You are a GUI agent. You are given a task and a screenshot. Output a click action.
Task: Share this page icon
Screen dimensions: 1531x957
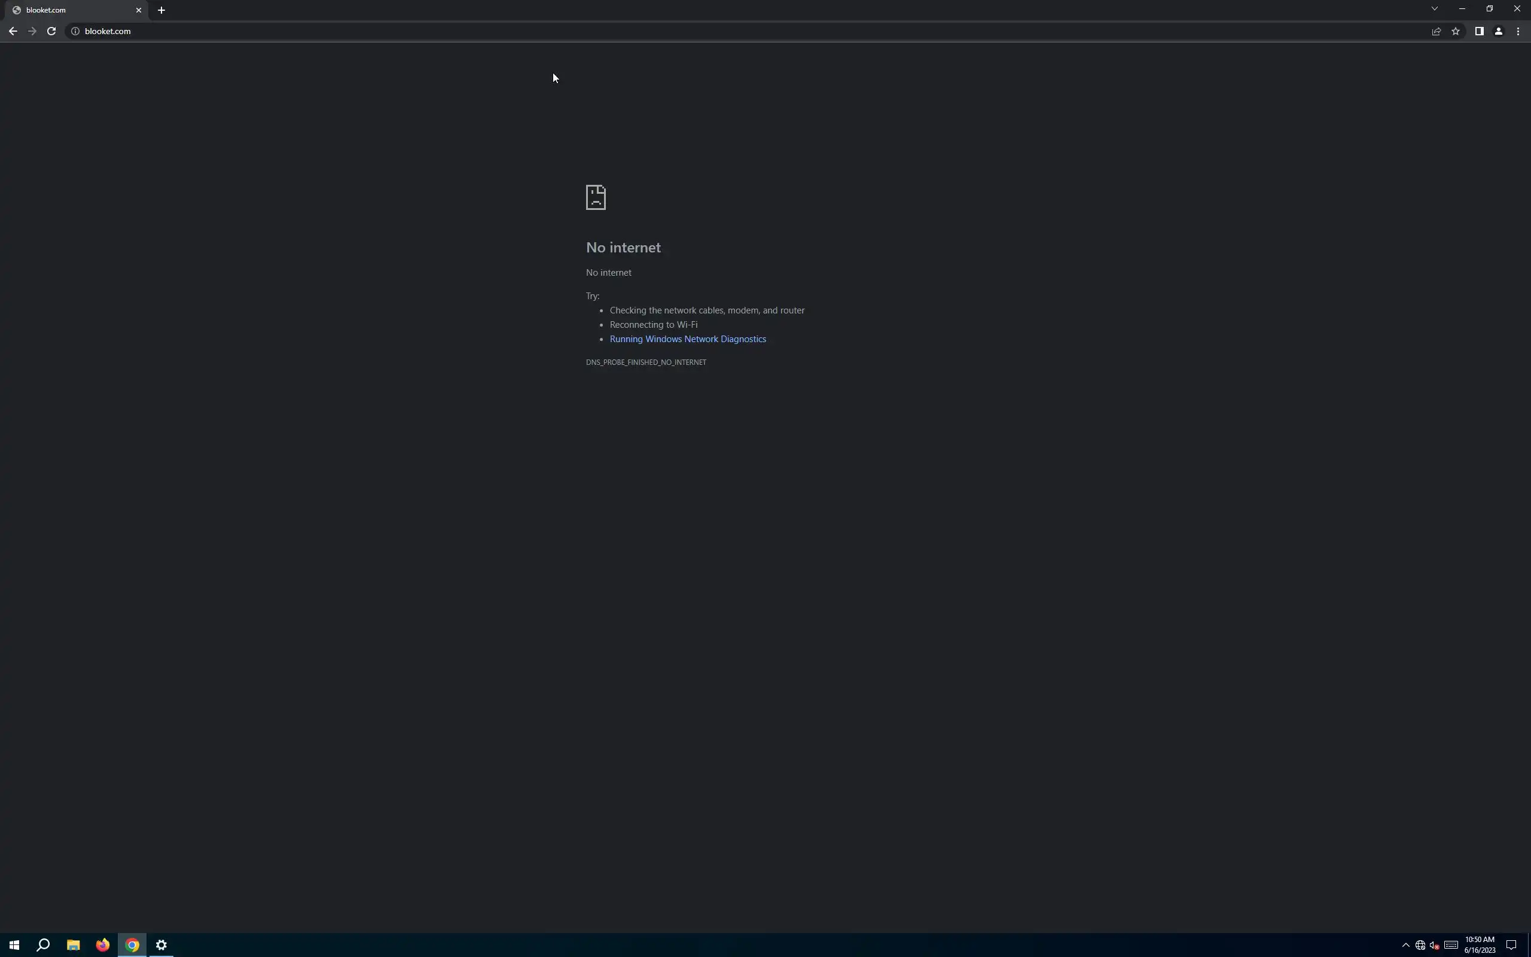pos(1436,31)
